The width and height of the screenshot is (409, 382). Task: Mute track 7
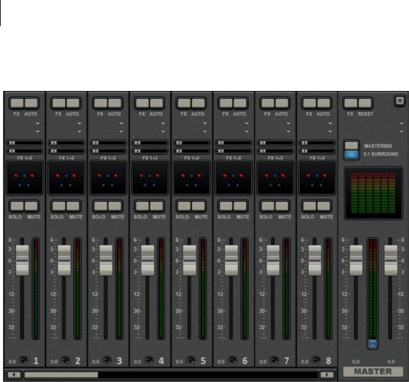(x=282, y=206)
